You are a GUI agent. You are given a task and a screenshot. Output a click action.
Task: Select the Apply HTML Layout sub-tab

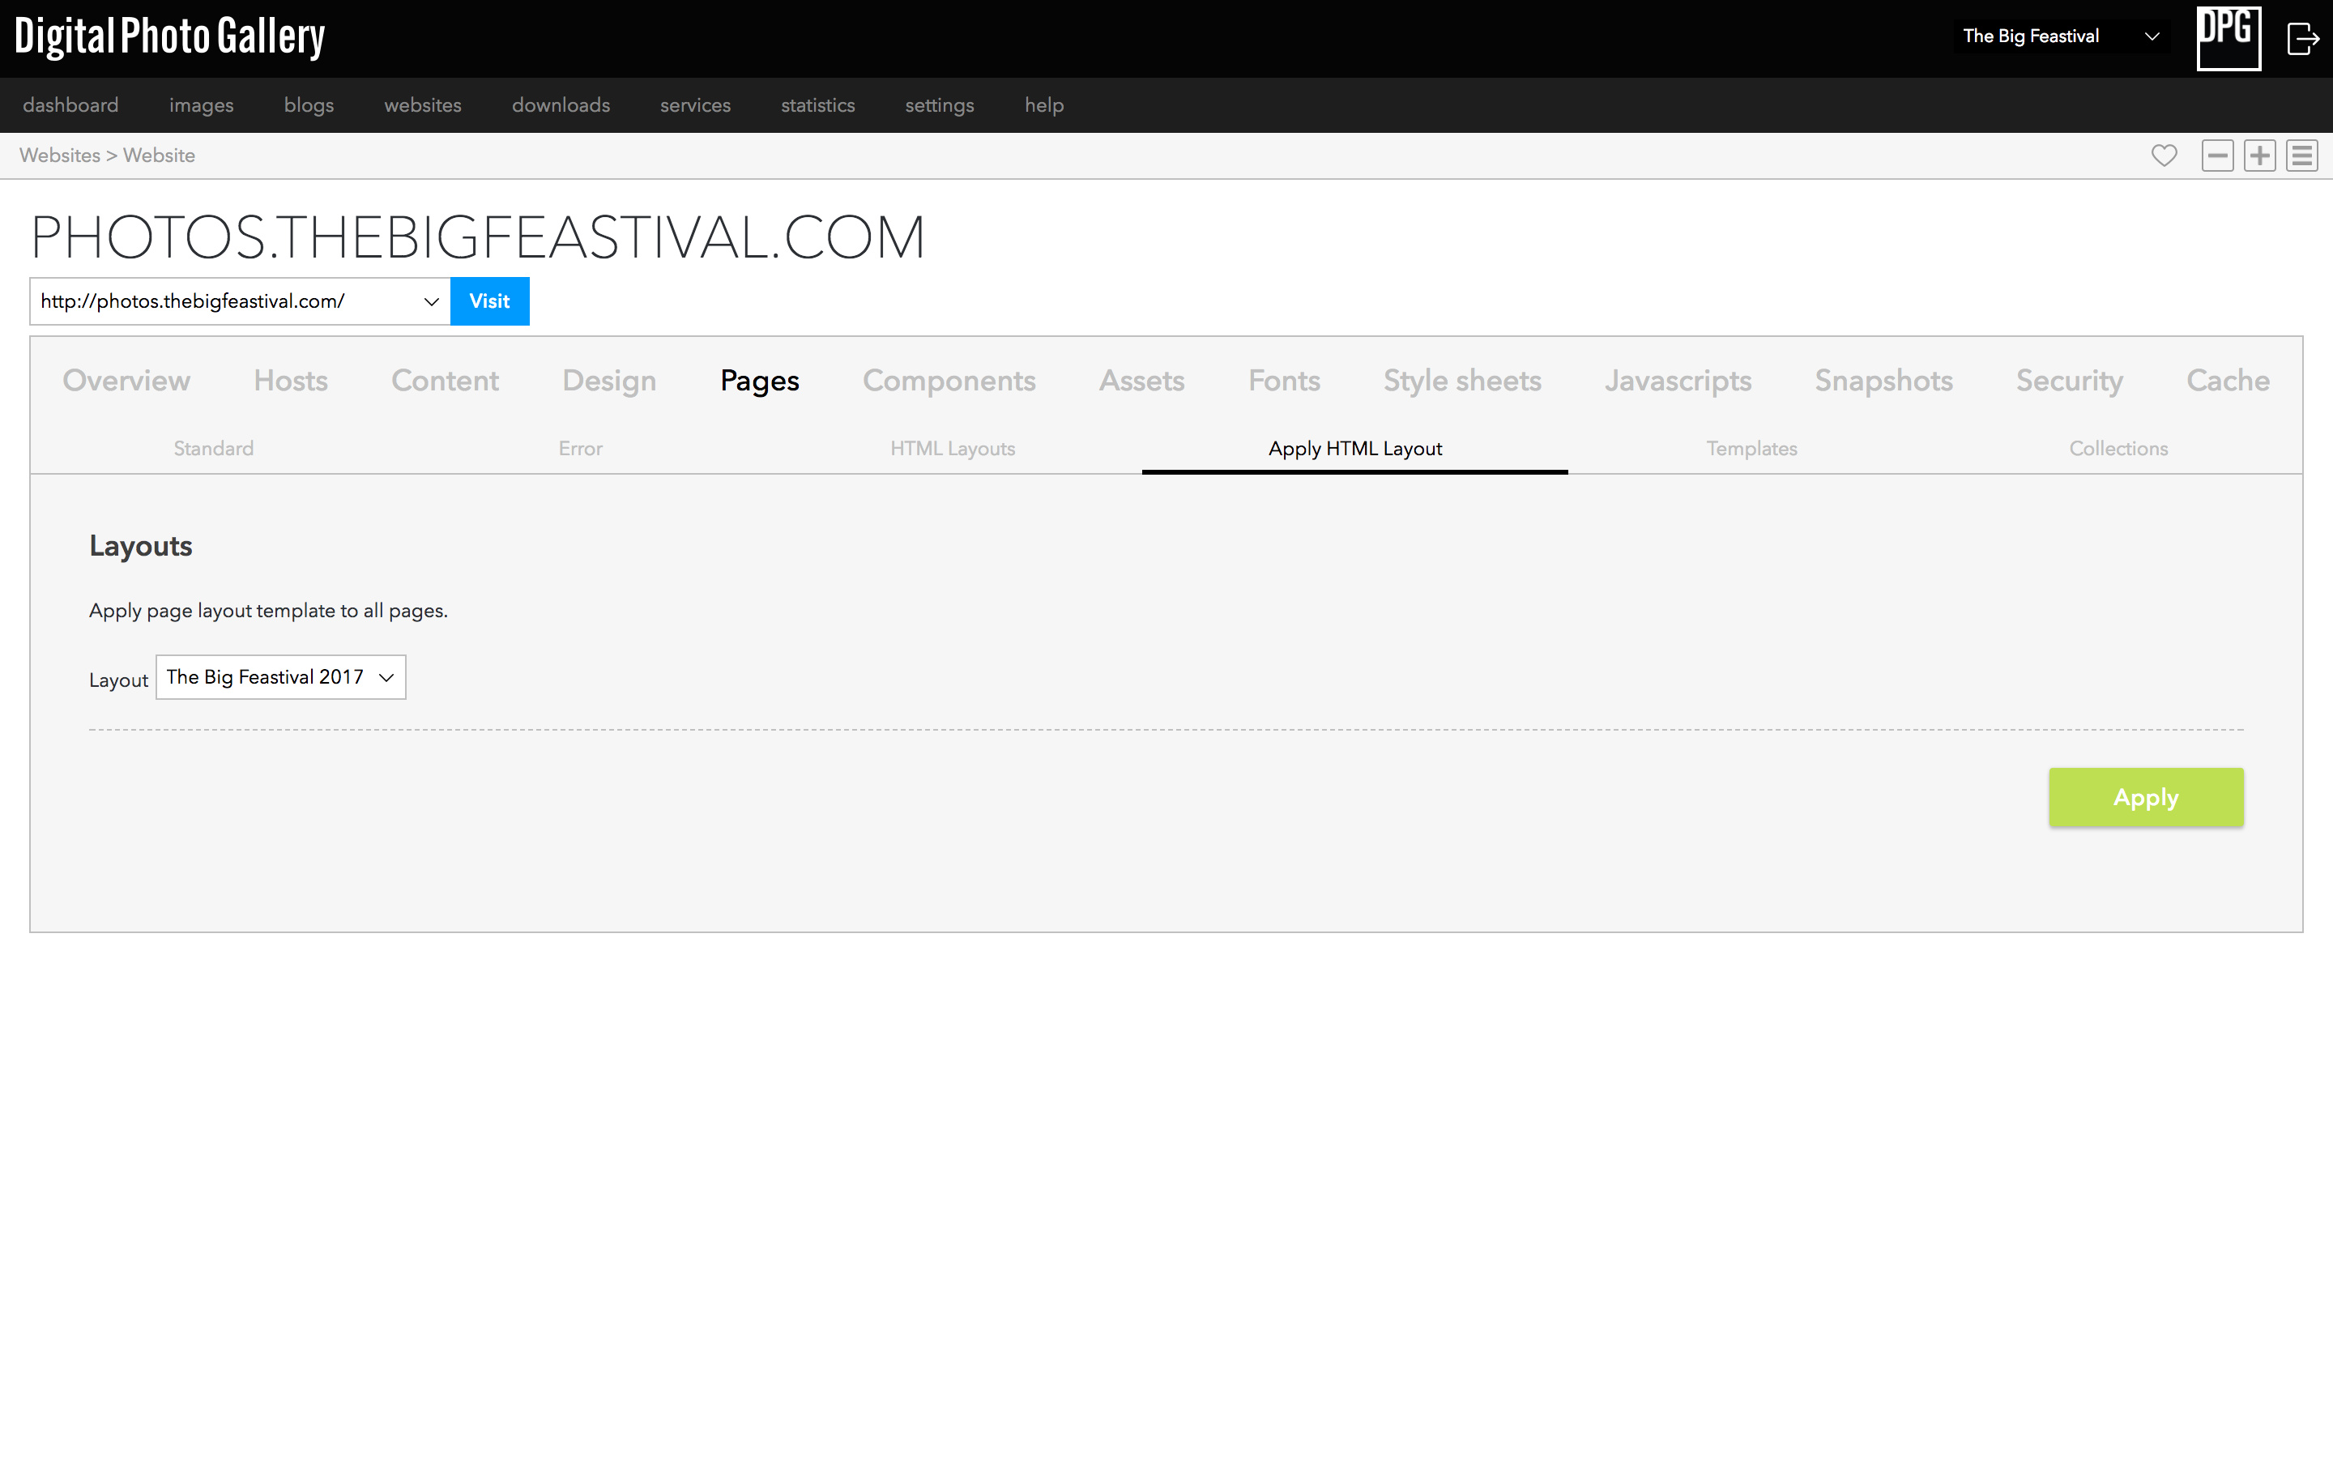point(1355,449)
